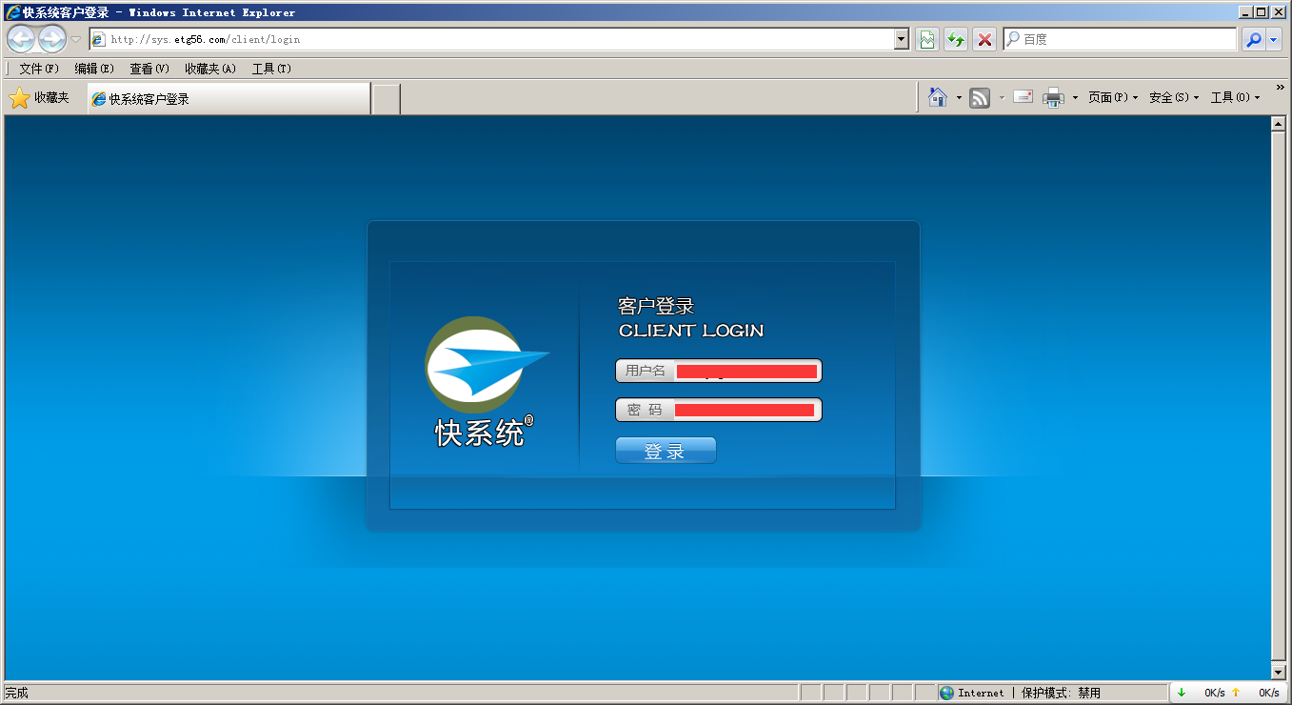The height and width of the screenshot is (705, 1292).
Task: Stop loading with the red X icon
Action: click(x=985, y=39)
